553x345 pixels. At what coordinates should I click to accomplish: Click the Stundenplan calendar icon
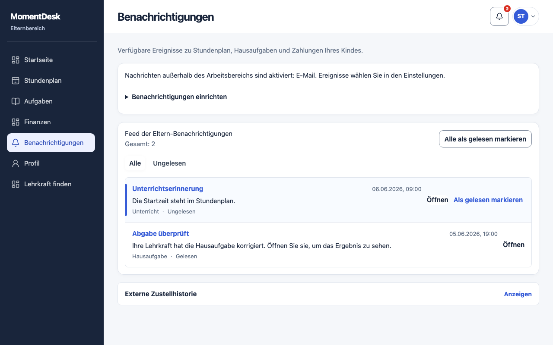pyautogui.click(x=16, y=81)
